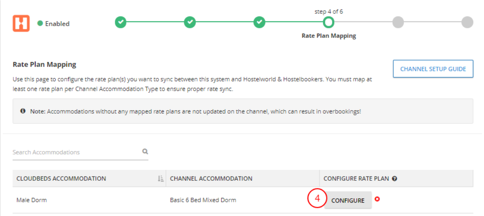Click the Configure Rate Plan help icon

(x=394, y=179)
